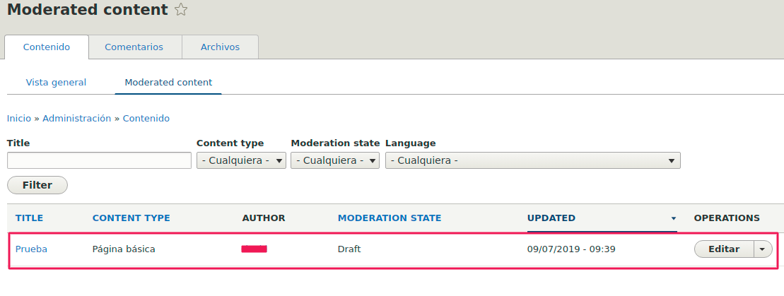Switch to the Comentarios tab
The width and height of the screenshot is (784, 296).
click(x=134, y=47)
